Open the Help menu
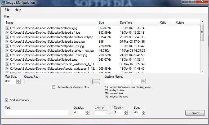This screenshot has height=125, width=209. tap(18, 10)
